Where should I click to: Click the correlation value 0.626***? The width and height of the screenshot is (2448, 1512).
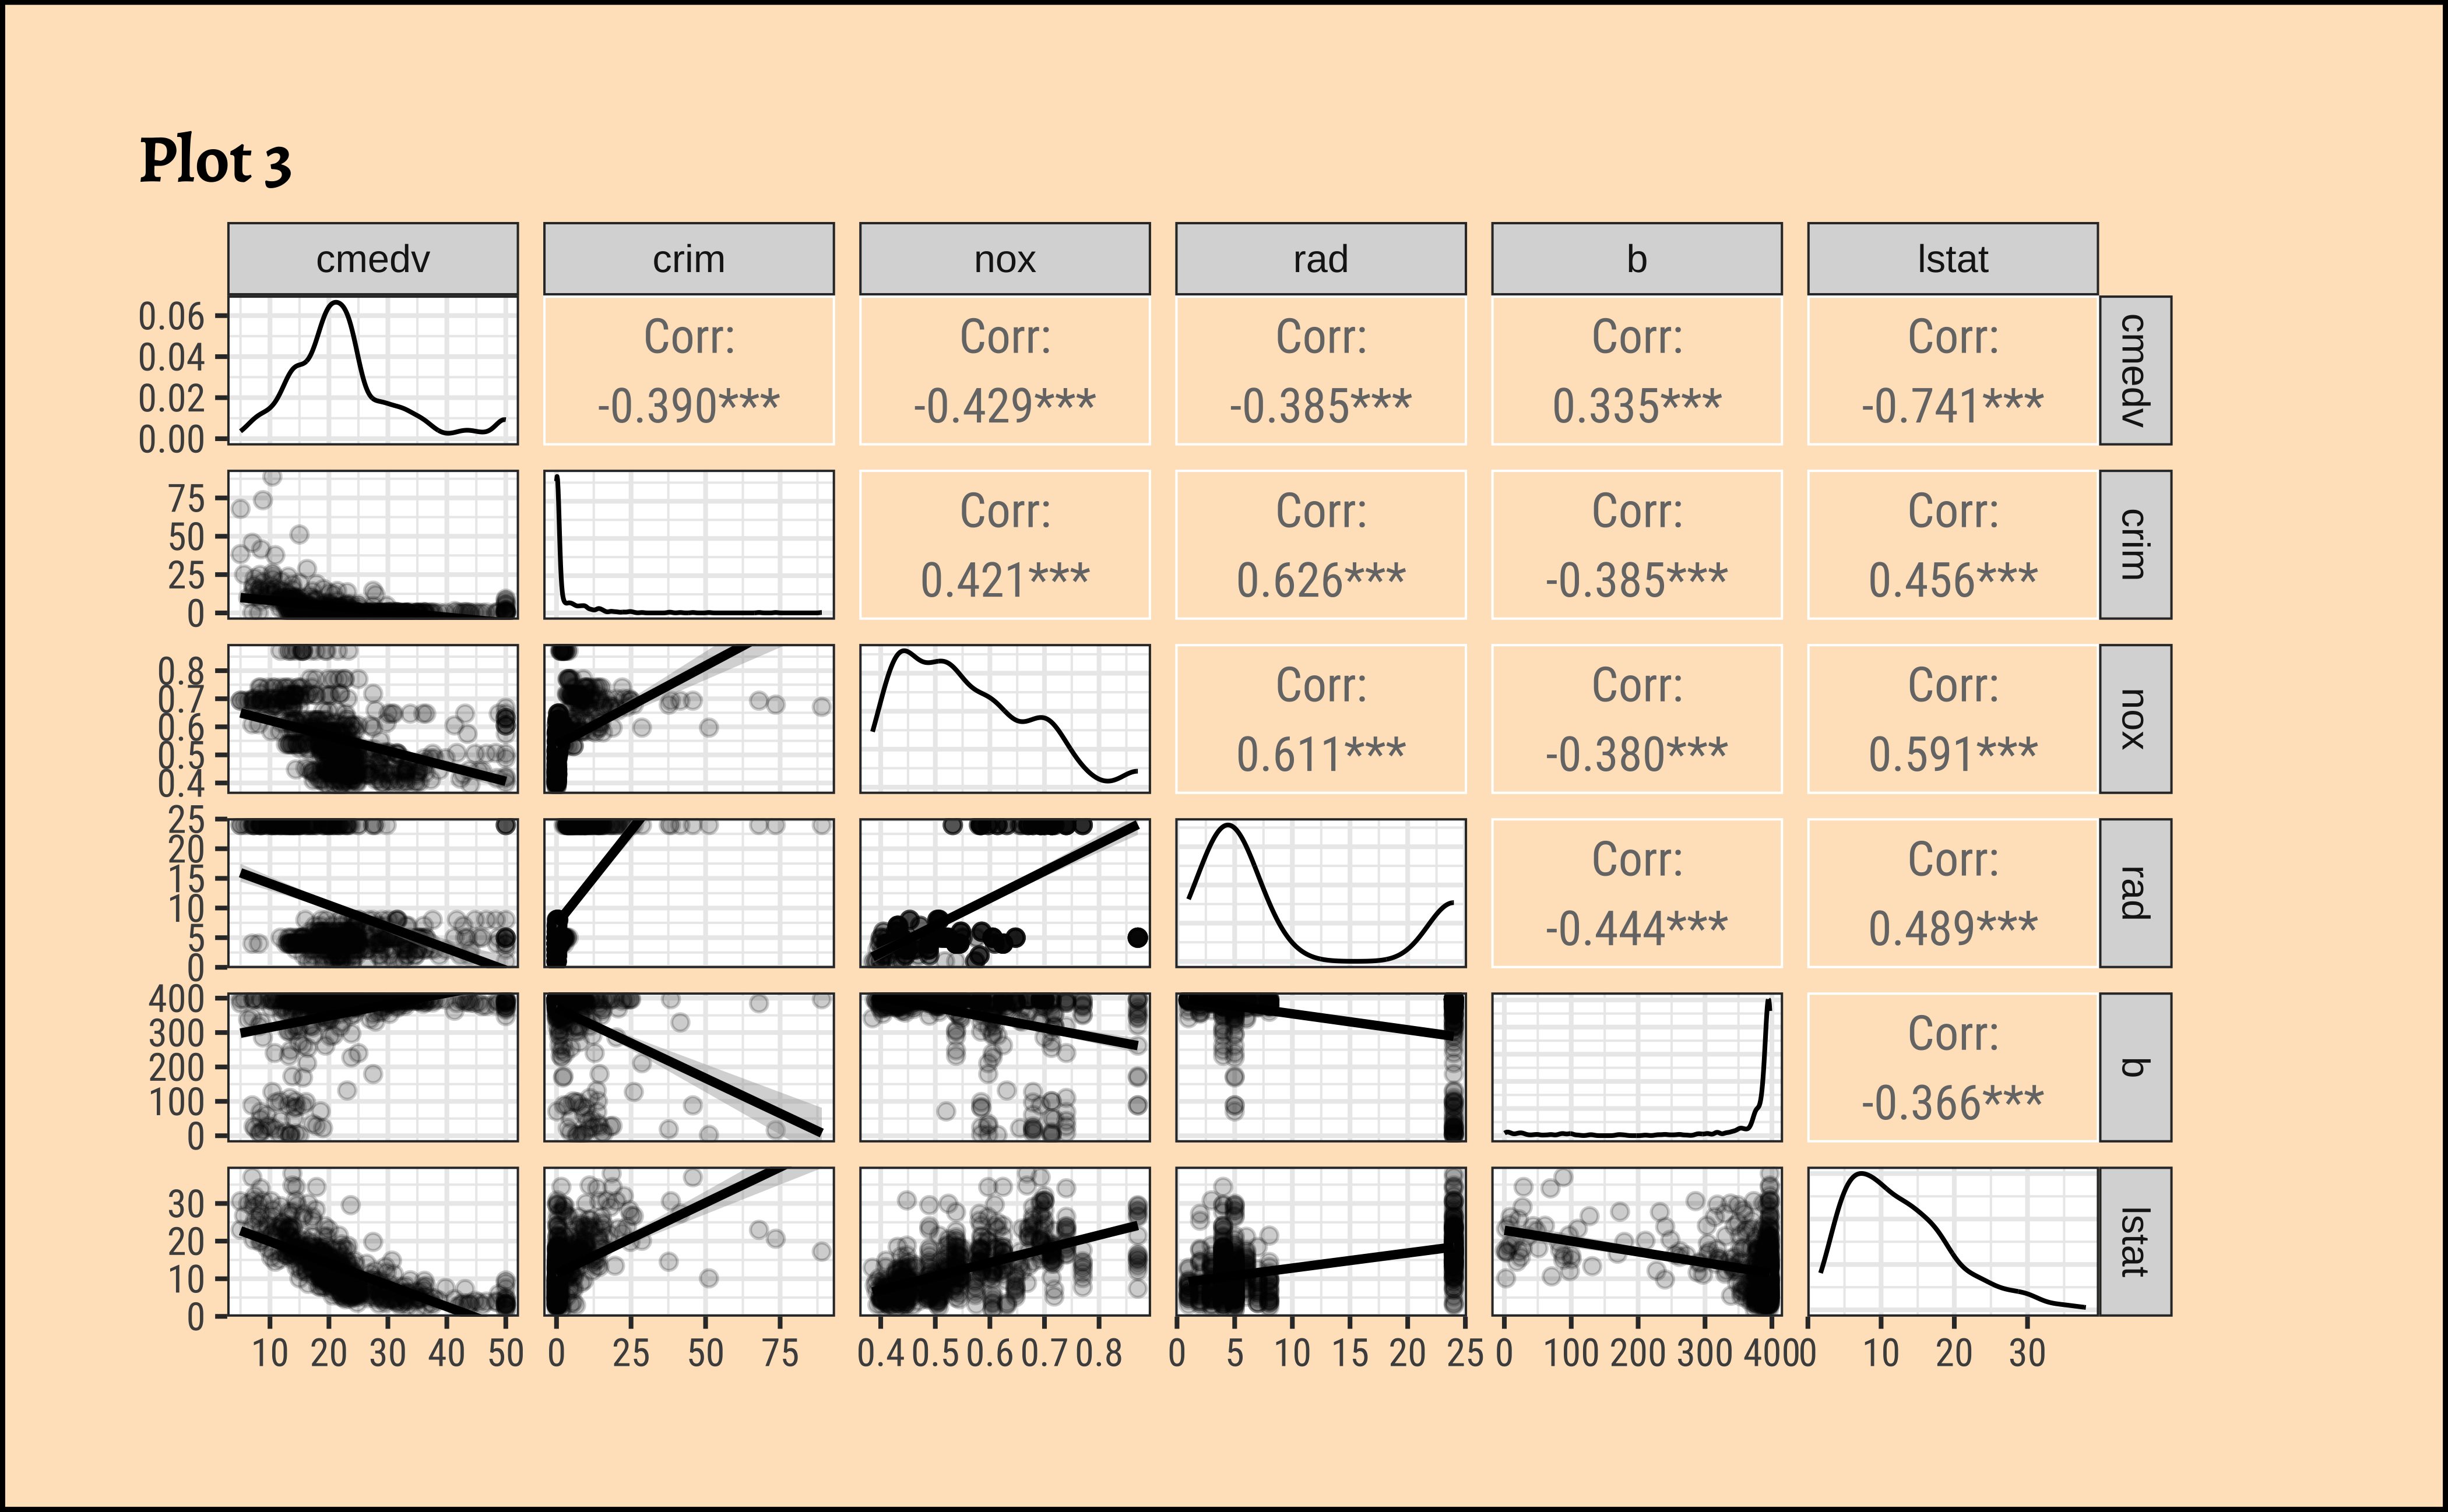[1321, 580]
